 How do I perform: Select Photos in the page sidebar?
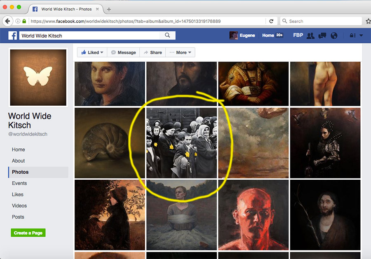coord(38,172)
